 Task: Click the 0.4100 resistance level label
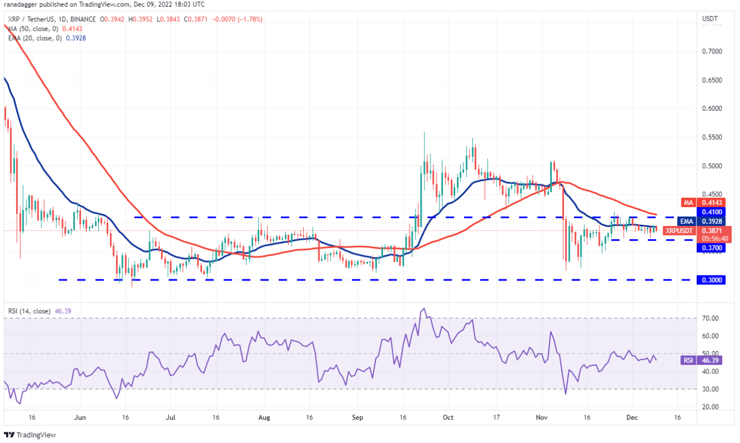[x=711, y=212]
